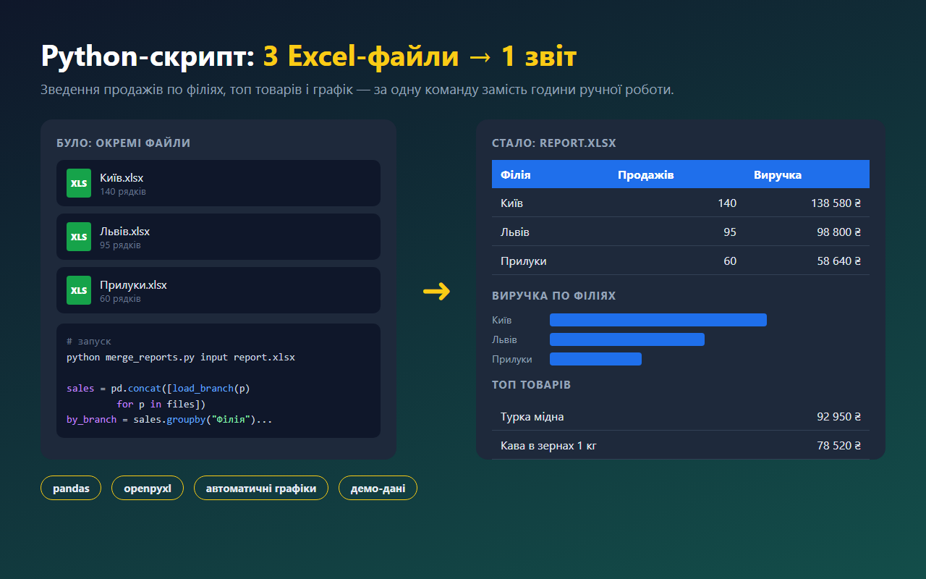Click the "БУЛО: ОКРЕМІ ФАЙЛИ" heading
The width and height of the screenshot is (926, 579).
click(124, 143)
